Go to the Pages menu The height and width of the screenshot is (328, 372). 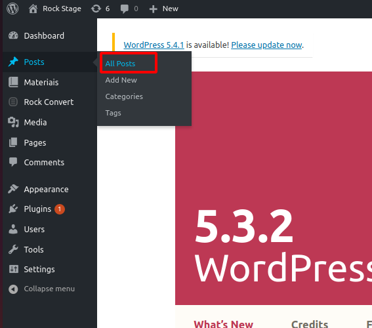(x=35, y=143)
